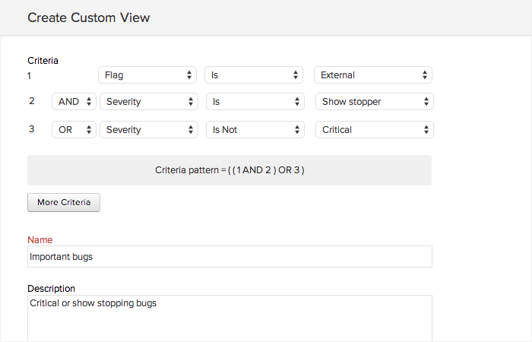Click the red Name label

pyautogui.click(x=40, y=240)
